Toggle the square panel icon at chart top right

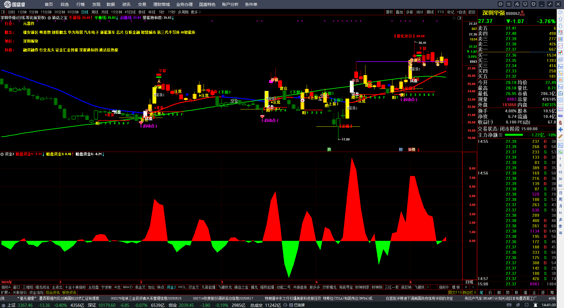pyautogui.click(x=459, y=18)
